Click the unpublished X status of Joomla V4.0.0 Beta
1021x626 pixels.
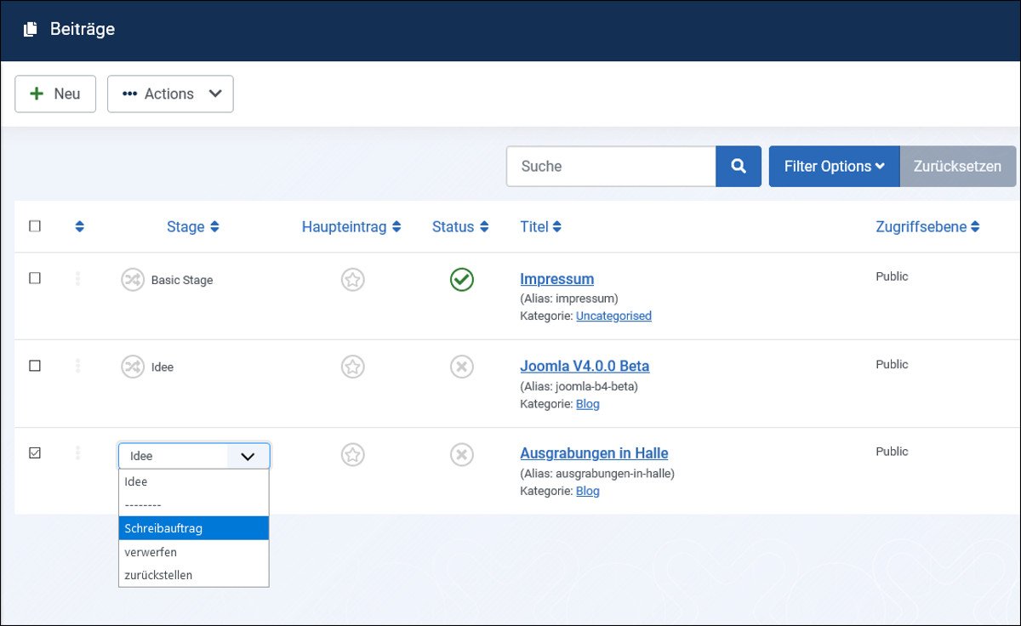(462, 367)
